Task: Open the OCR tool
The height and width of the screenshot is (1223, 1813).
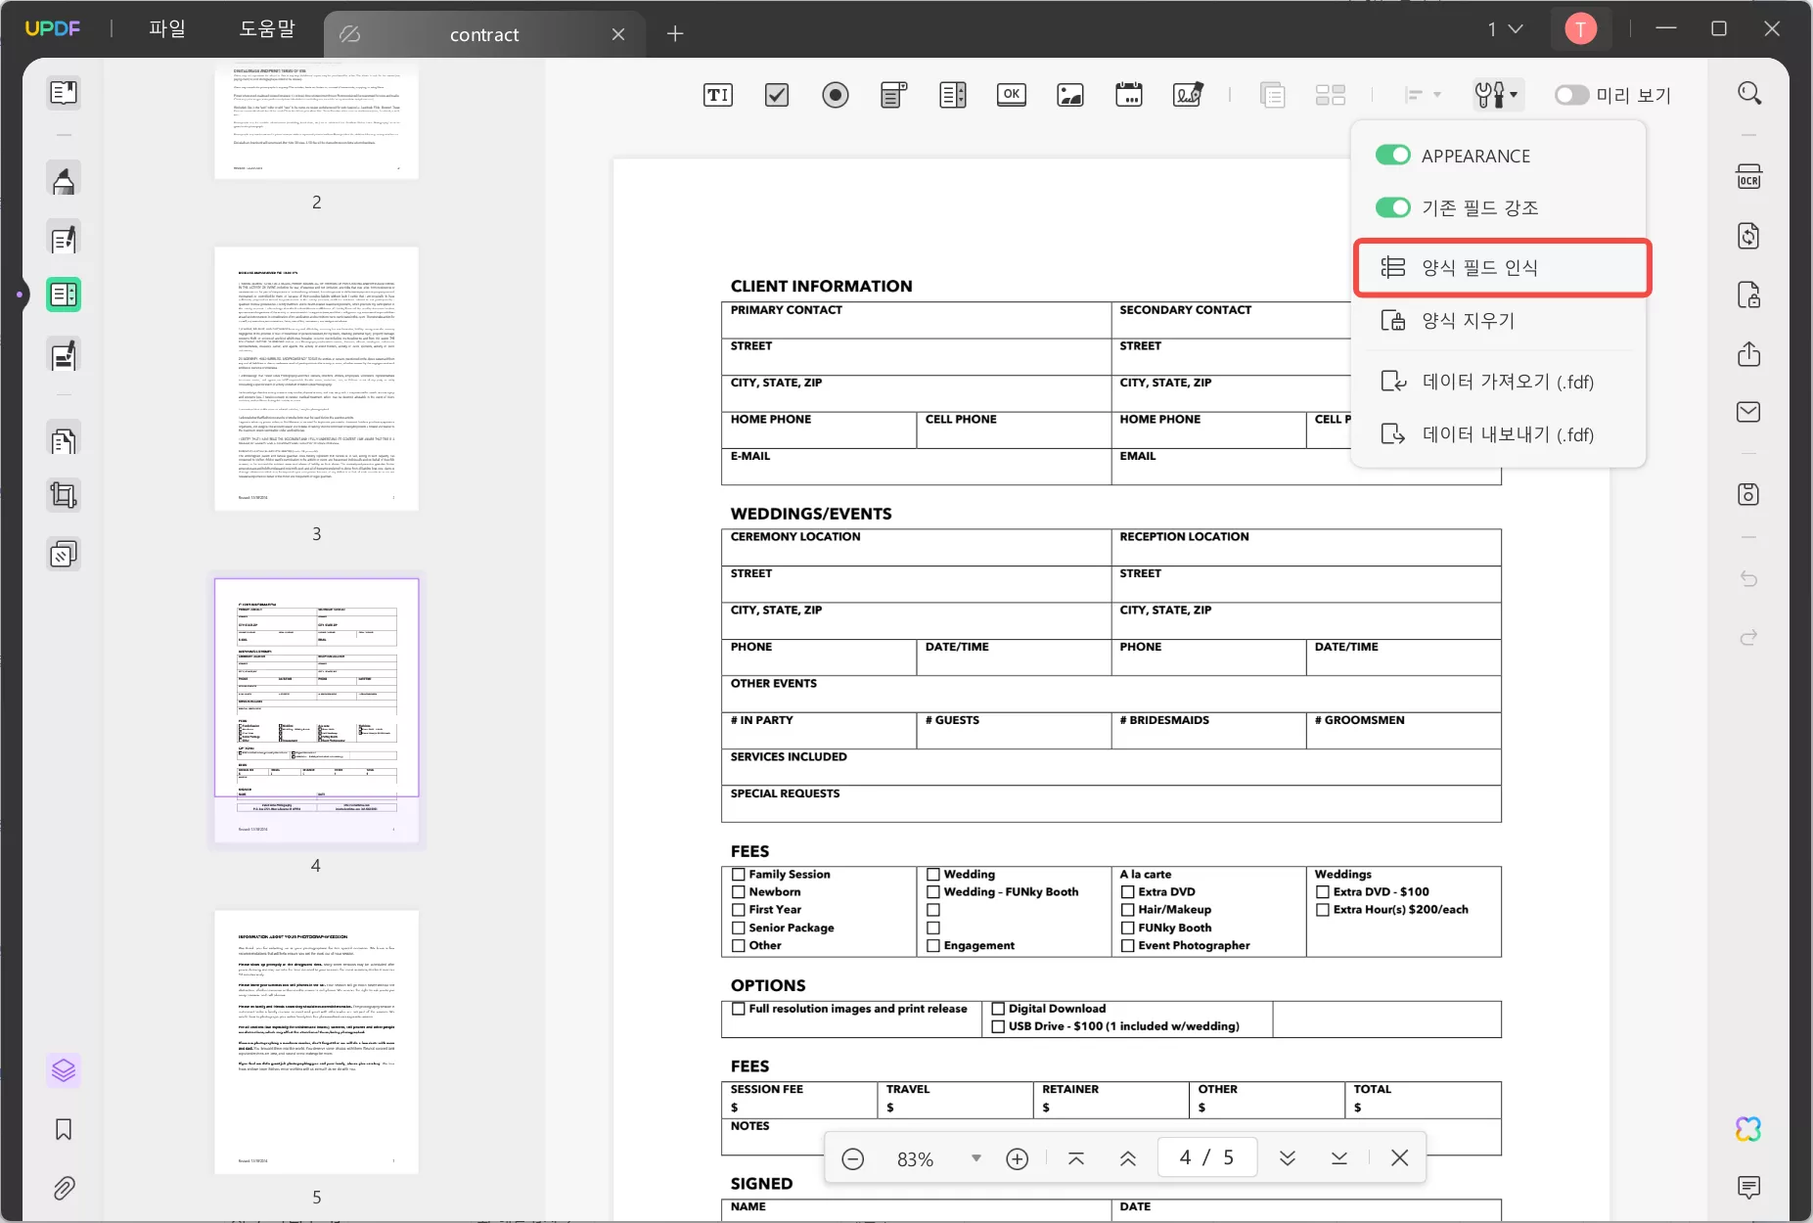Action: point(1748,177)
